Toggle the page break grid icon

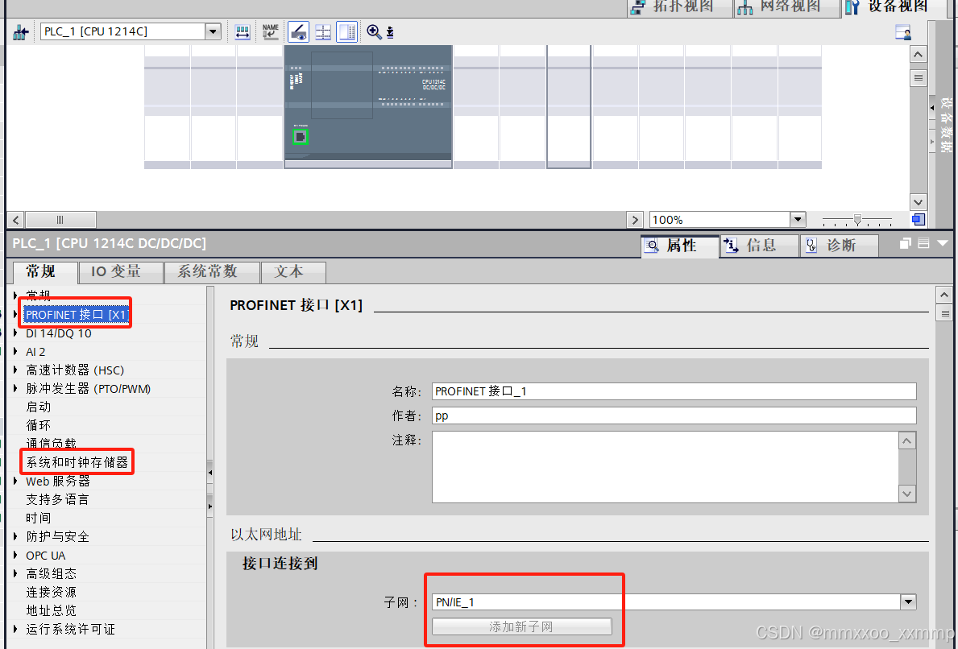coord(322,31)
